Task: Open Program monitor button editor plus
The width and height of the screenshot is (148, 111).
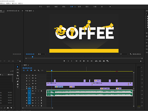Action: point(141,61)
